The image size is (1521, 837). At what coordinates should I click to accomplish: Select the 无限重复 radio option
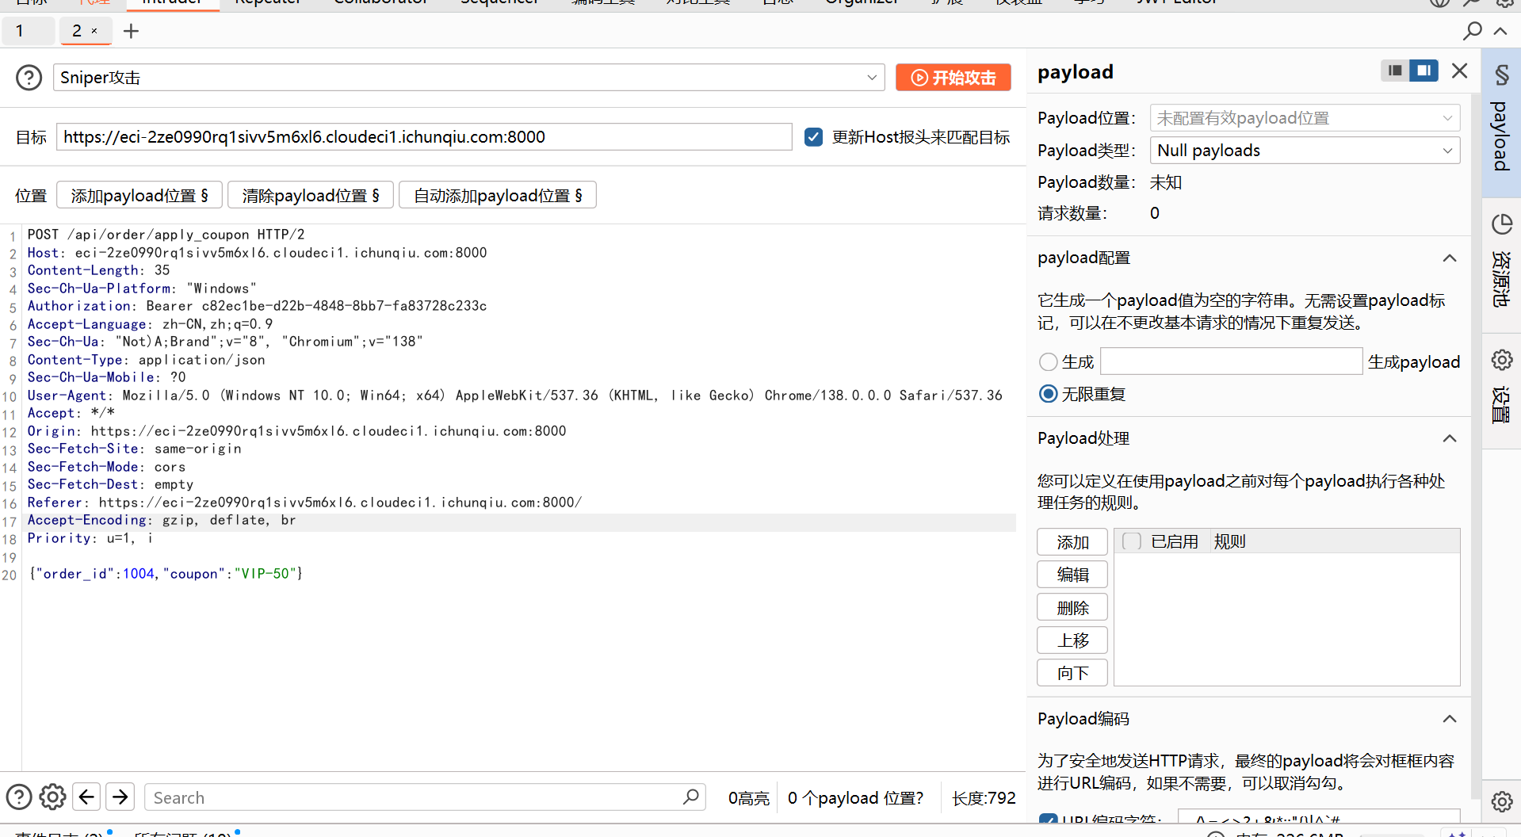(1049, 394)
